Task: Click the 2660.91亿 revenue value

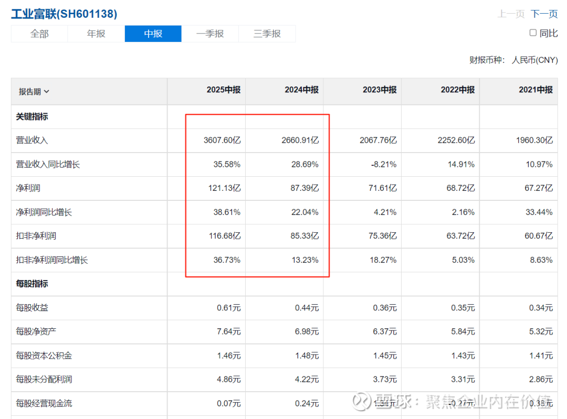Action: (x=300, y=140)
